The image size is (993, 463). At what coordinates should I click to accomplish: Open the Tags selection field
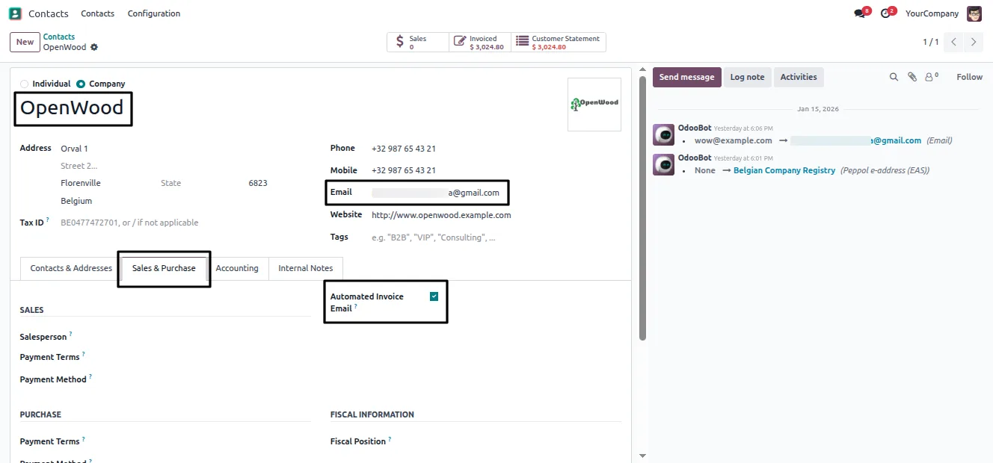496,237
